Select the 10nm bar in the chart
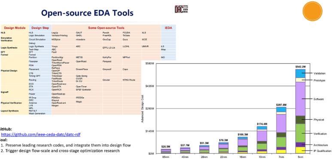This screenshot has width=332, height=163. pyautogui.click(x=262, y=140)
